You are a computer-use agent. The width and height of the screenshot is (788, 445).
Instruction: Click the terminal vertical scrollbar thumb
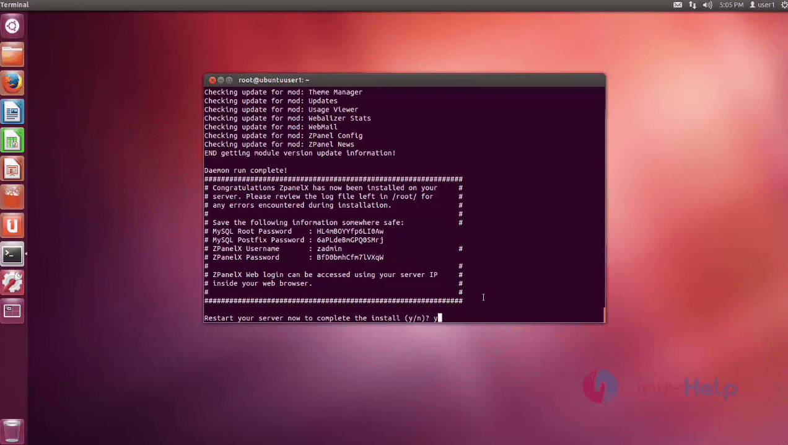[604, 315]
